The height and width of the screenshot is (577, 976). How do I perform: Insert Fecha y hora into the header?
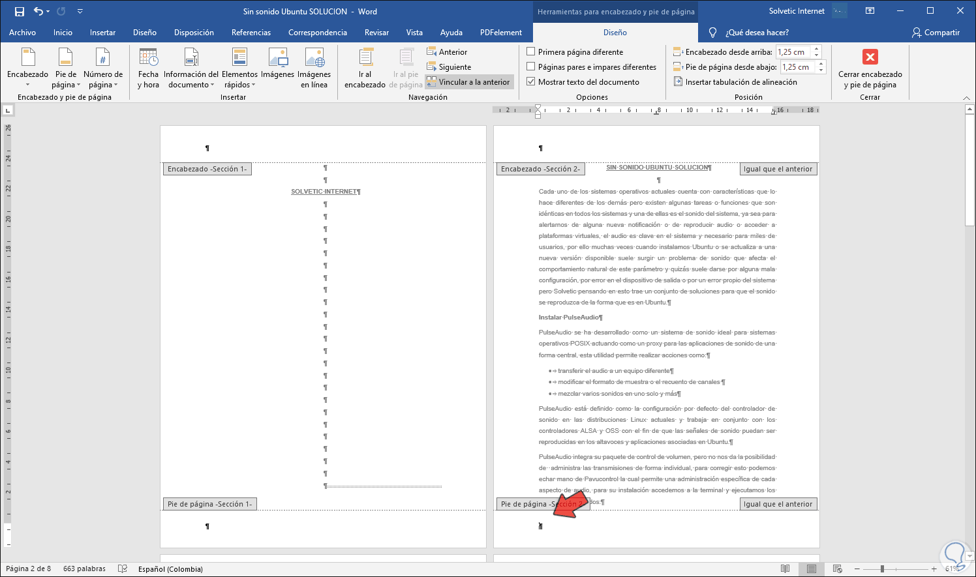[x=149, y=68]
